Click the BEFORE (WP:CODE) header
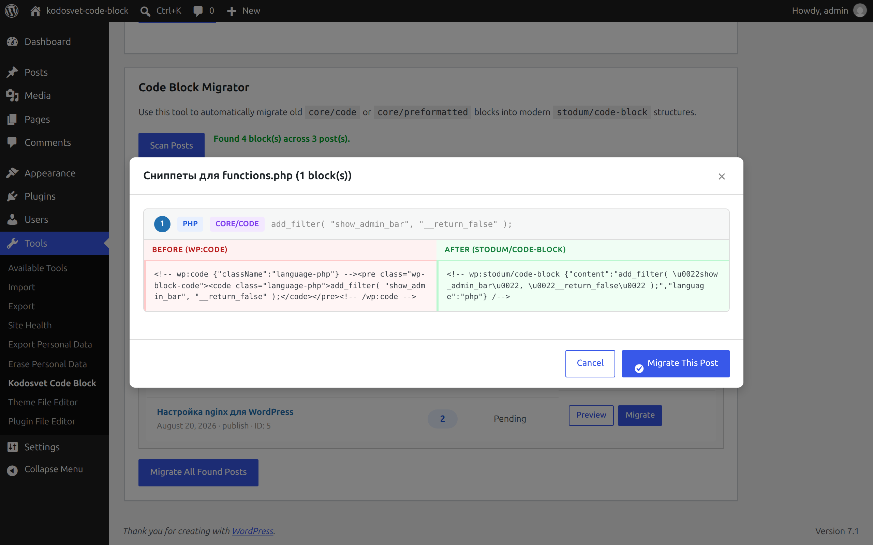This screenshot has height=545, width=873. (190, 249)
